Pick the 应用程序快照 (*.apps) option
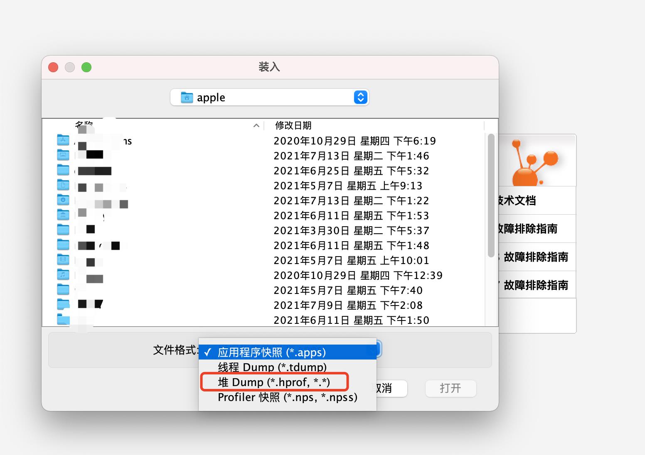 point(288,352)
